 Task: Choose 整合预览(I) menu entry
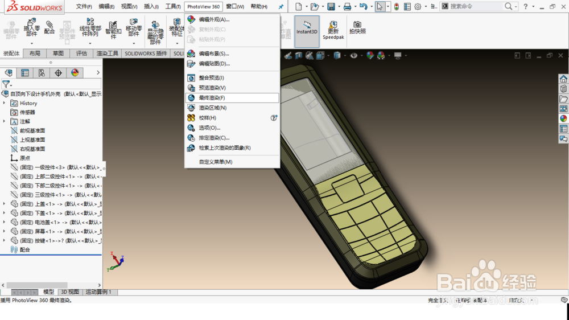click(x=232, y=78)
